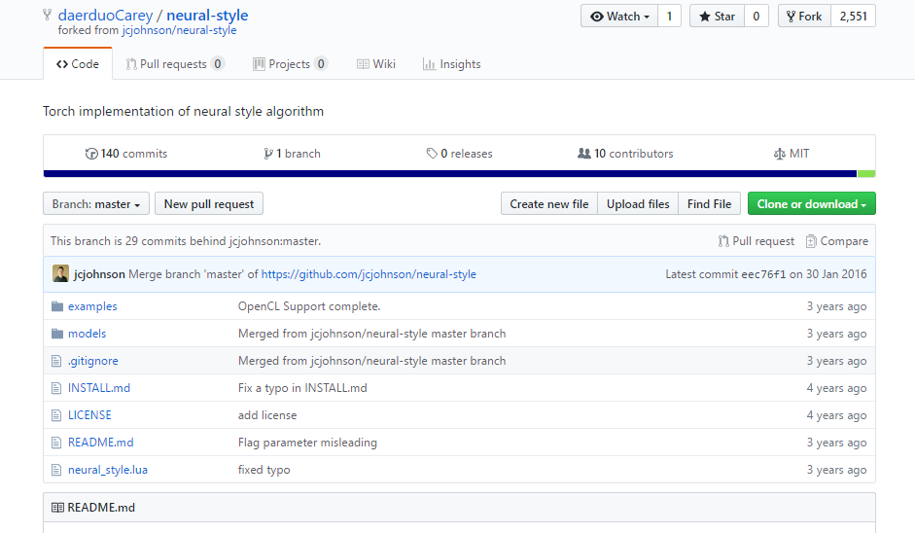
Task: View the watchers count 1
Action: (x=669, y=17)
